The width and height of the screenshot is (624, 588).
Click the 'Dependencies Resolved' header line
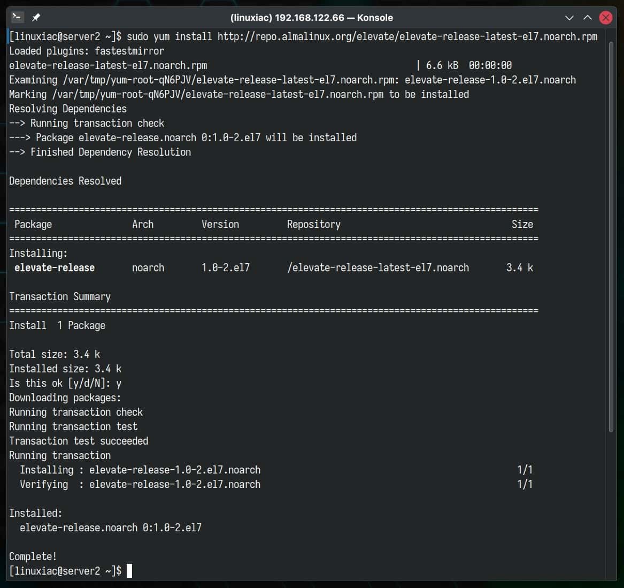point(65,181)
